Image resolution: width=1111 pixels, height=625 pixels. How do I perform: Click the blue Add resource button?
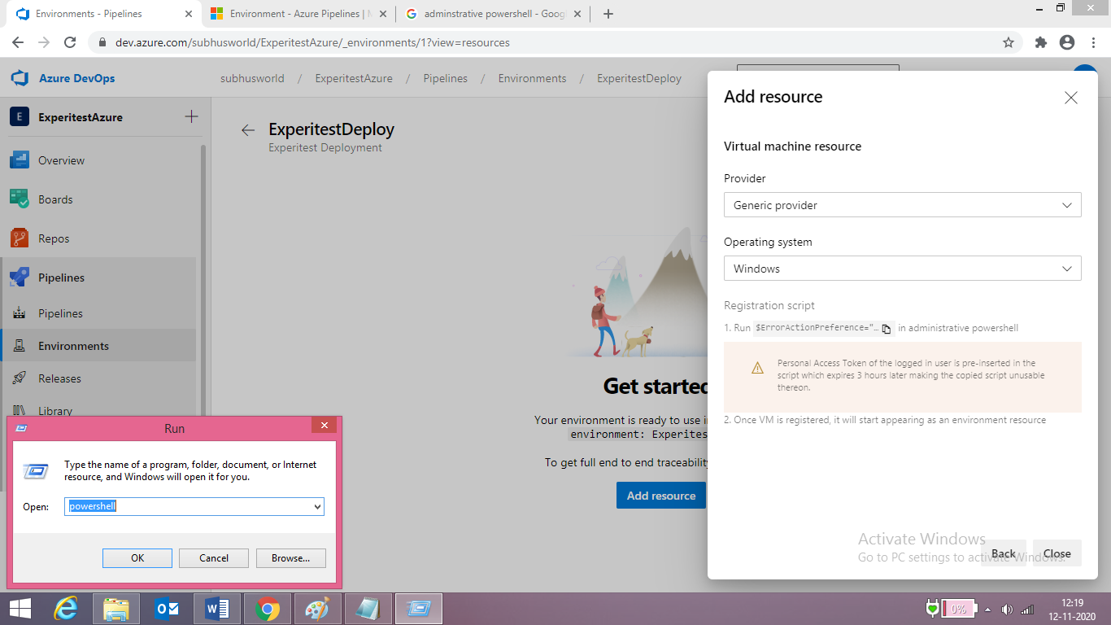pos(660,496)
